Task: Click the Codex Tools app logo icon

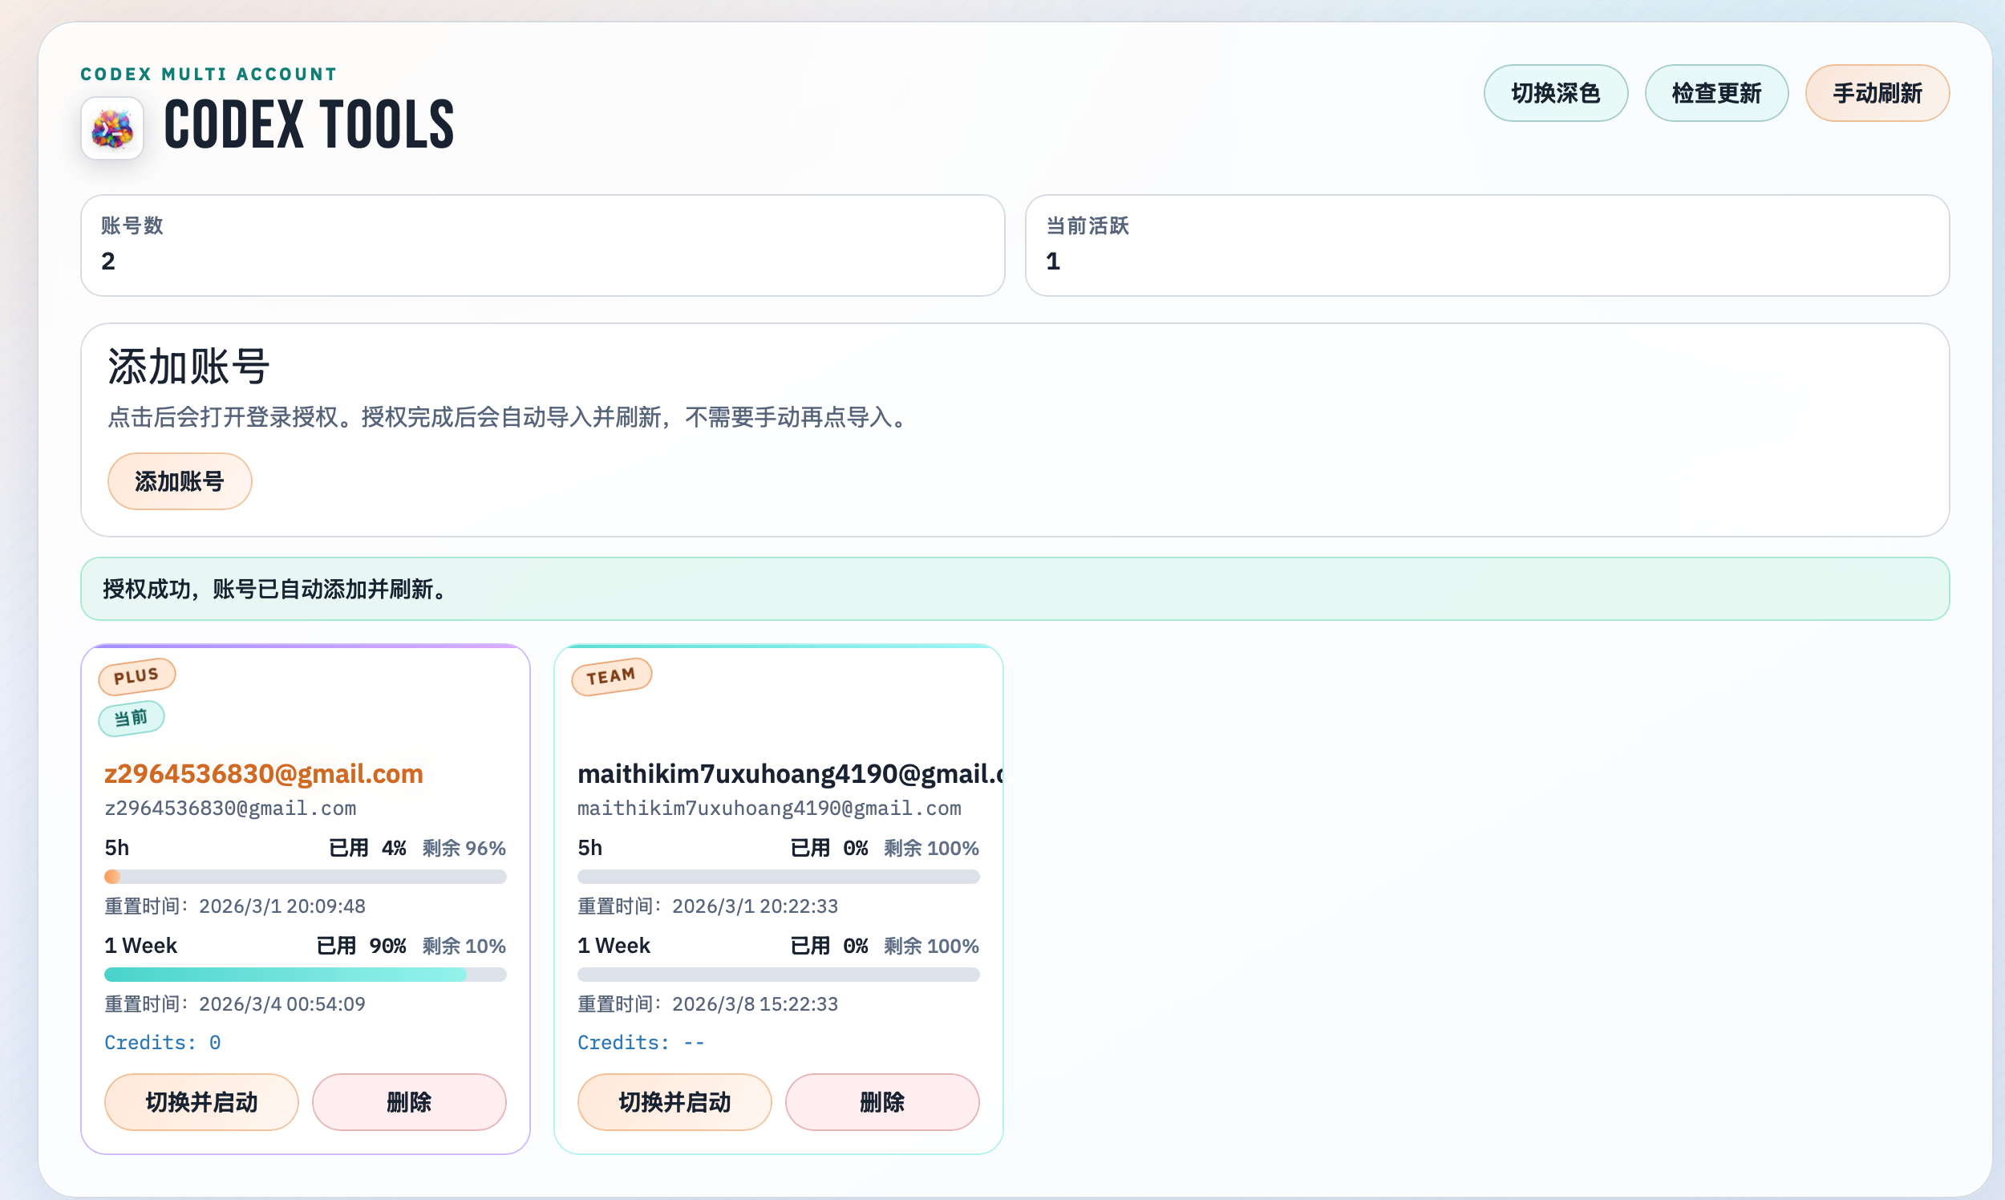Action: [x=112, y=128]
